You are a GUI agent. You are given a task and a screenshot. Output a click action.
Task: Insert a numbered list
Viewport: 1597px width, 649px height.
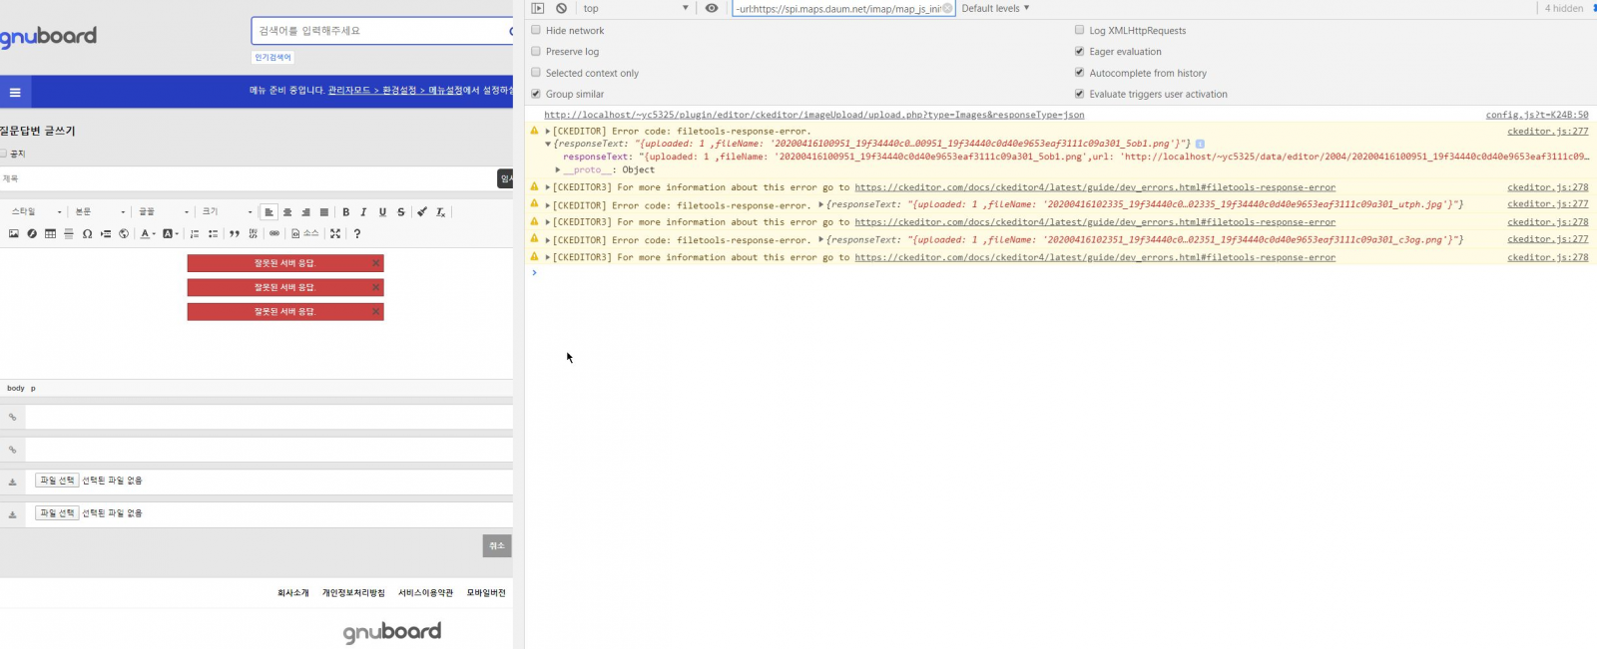coord(195,234)
